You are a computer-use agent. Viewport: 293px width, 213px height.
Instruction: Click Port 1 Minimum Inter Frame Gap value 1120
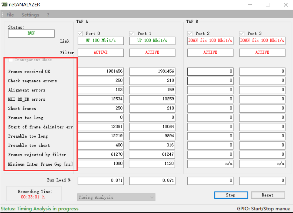click(152, 164)
